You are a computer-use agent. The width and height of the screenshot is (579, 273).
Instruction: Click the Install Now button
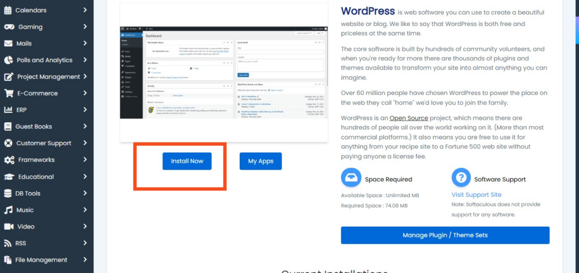click(187, 161)
